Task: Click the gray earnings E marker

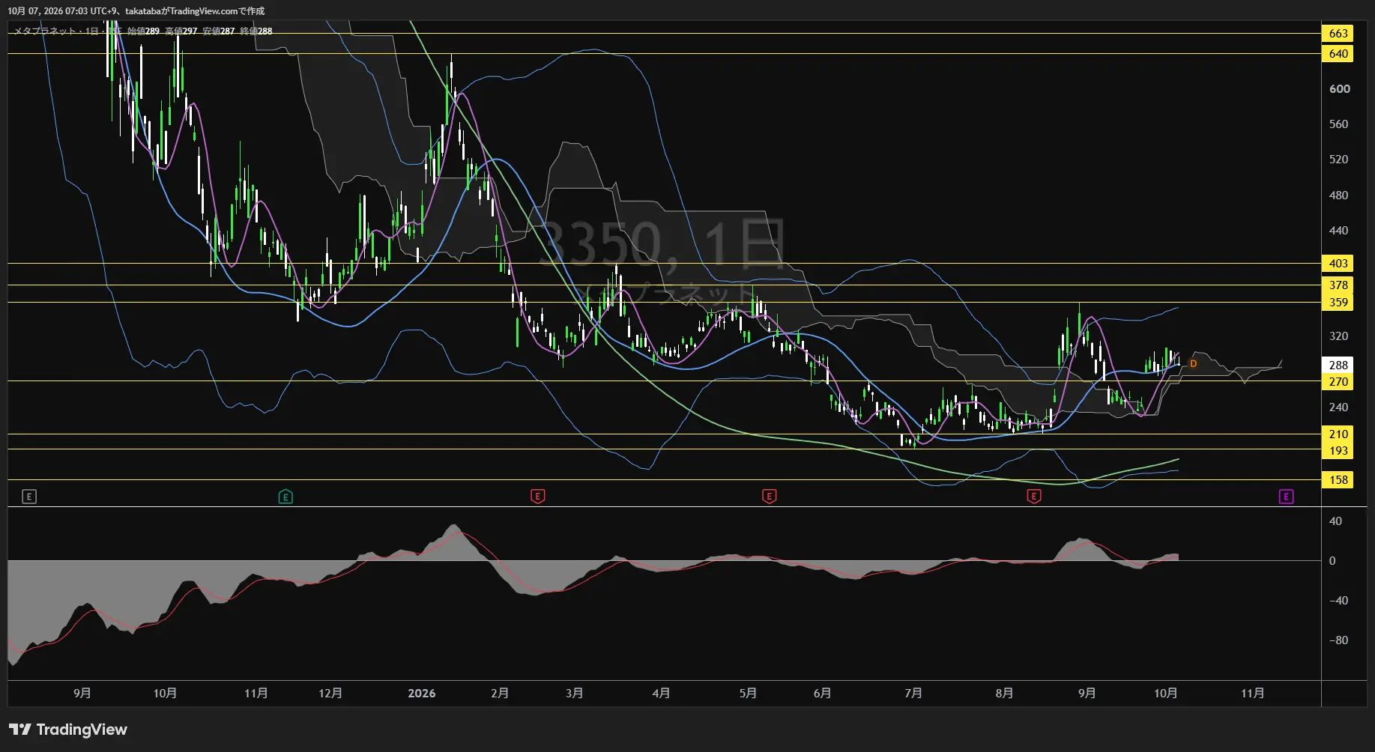Action: tap(29, 497)
